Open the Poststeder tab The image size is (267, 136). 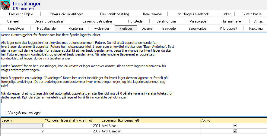(x=136, y=21)
